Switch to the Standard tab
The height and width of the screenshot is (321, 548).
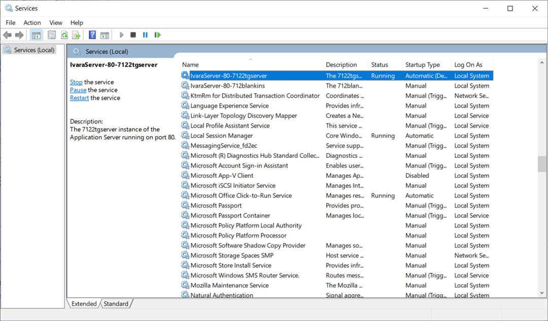(116, 304)
